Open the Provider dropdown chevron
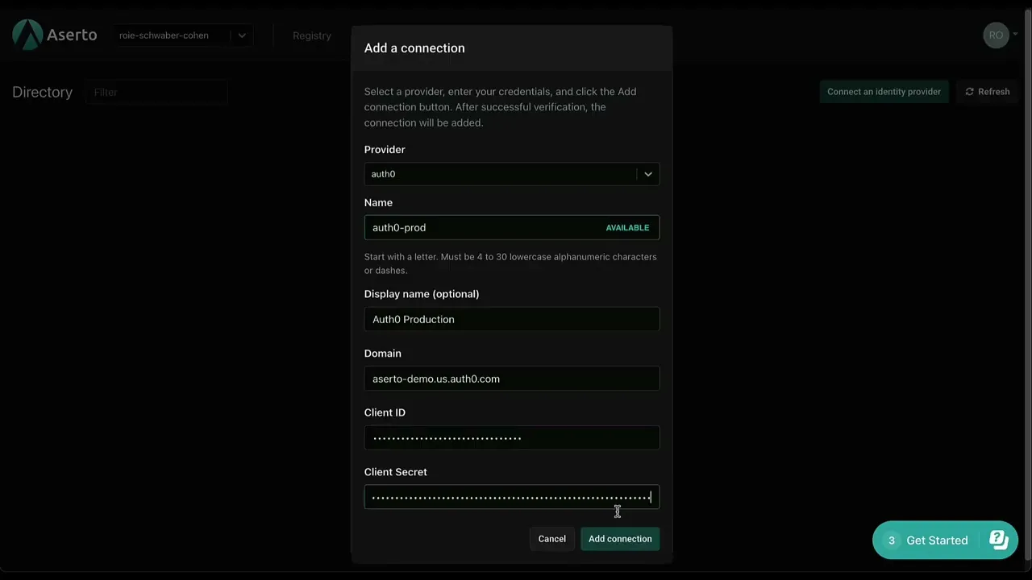This screenshot has width=1032, height=580. [x=647, y=174]
